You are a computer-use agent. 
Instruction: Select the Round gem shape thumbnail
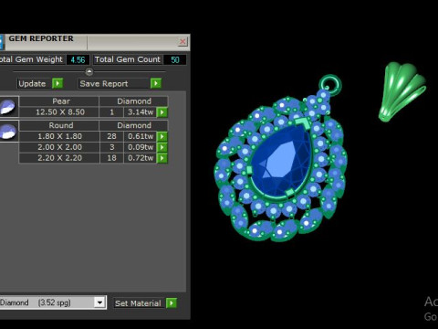[x=8, y=132]
